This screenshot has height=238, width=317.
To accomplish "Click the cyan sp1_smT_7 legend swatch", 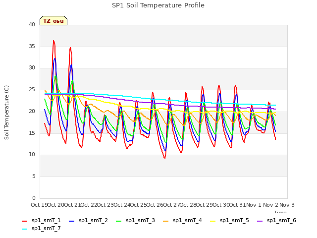I will pyautogui.click(x=24, y=229).
